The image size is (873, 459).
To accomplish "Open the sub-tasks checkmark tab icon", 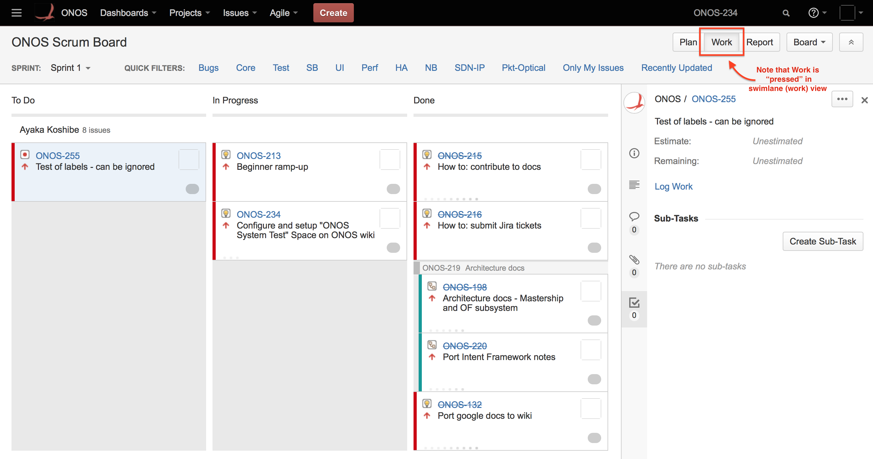I will [634, 303].
